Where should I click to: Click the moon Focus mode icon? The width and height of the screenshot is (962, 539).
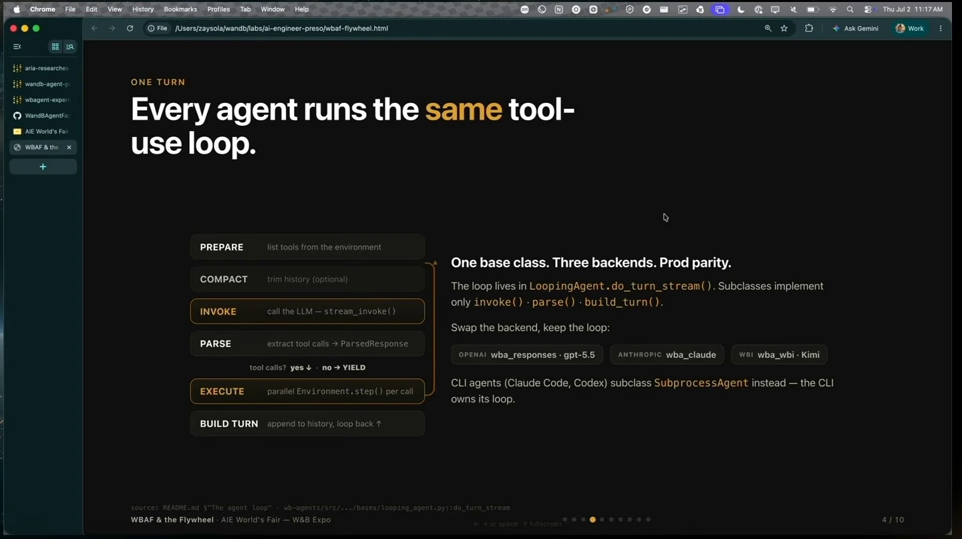point(741,9)
